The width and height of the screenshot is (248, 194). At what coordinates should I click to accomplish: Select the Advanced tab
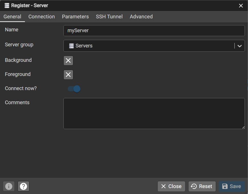(x=141, y=17)
